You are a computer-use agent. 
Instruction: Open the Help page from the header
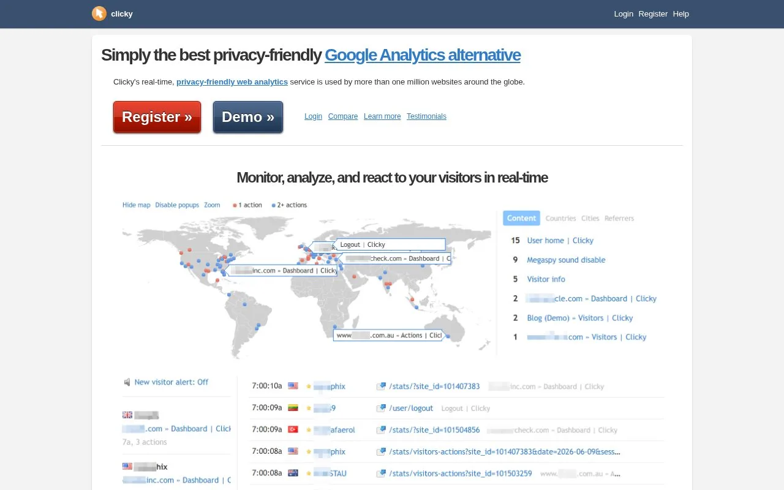[x=680, y=13]
